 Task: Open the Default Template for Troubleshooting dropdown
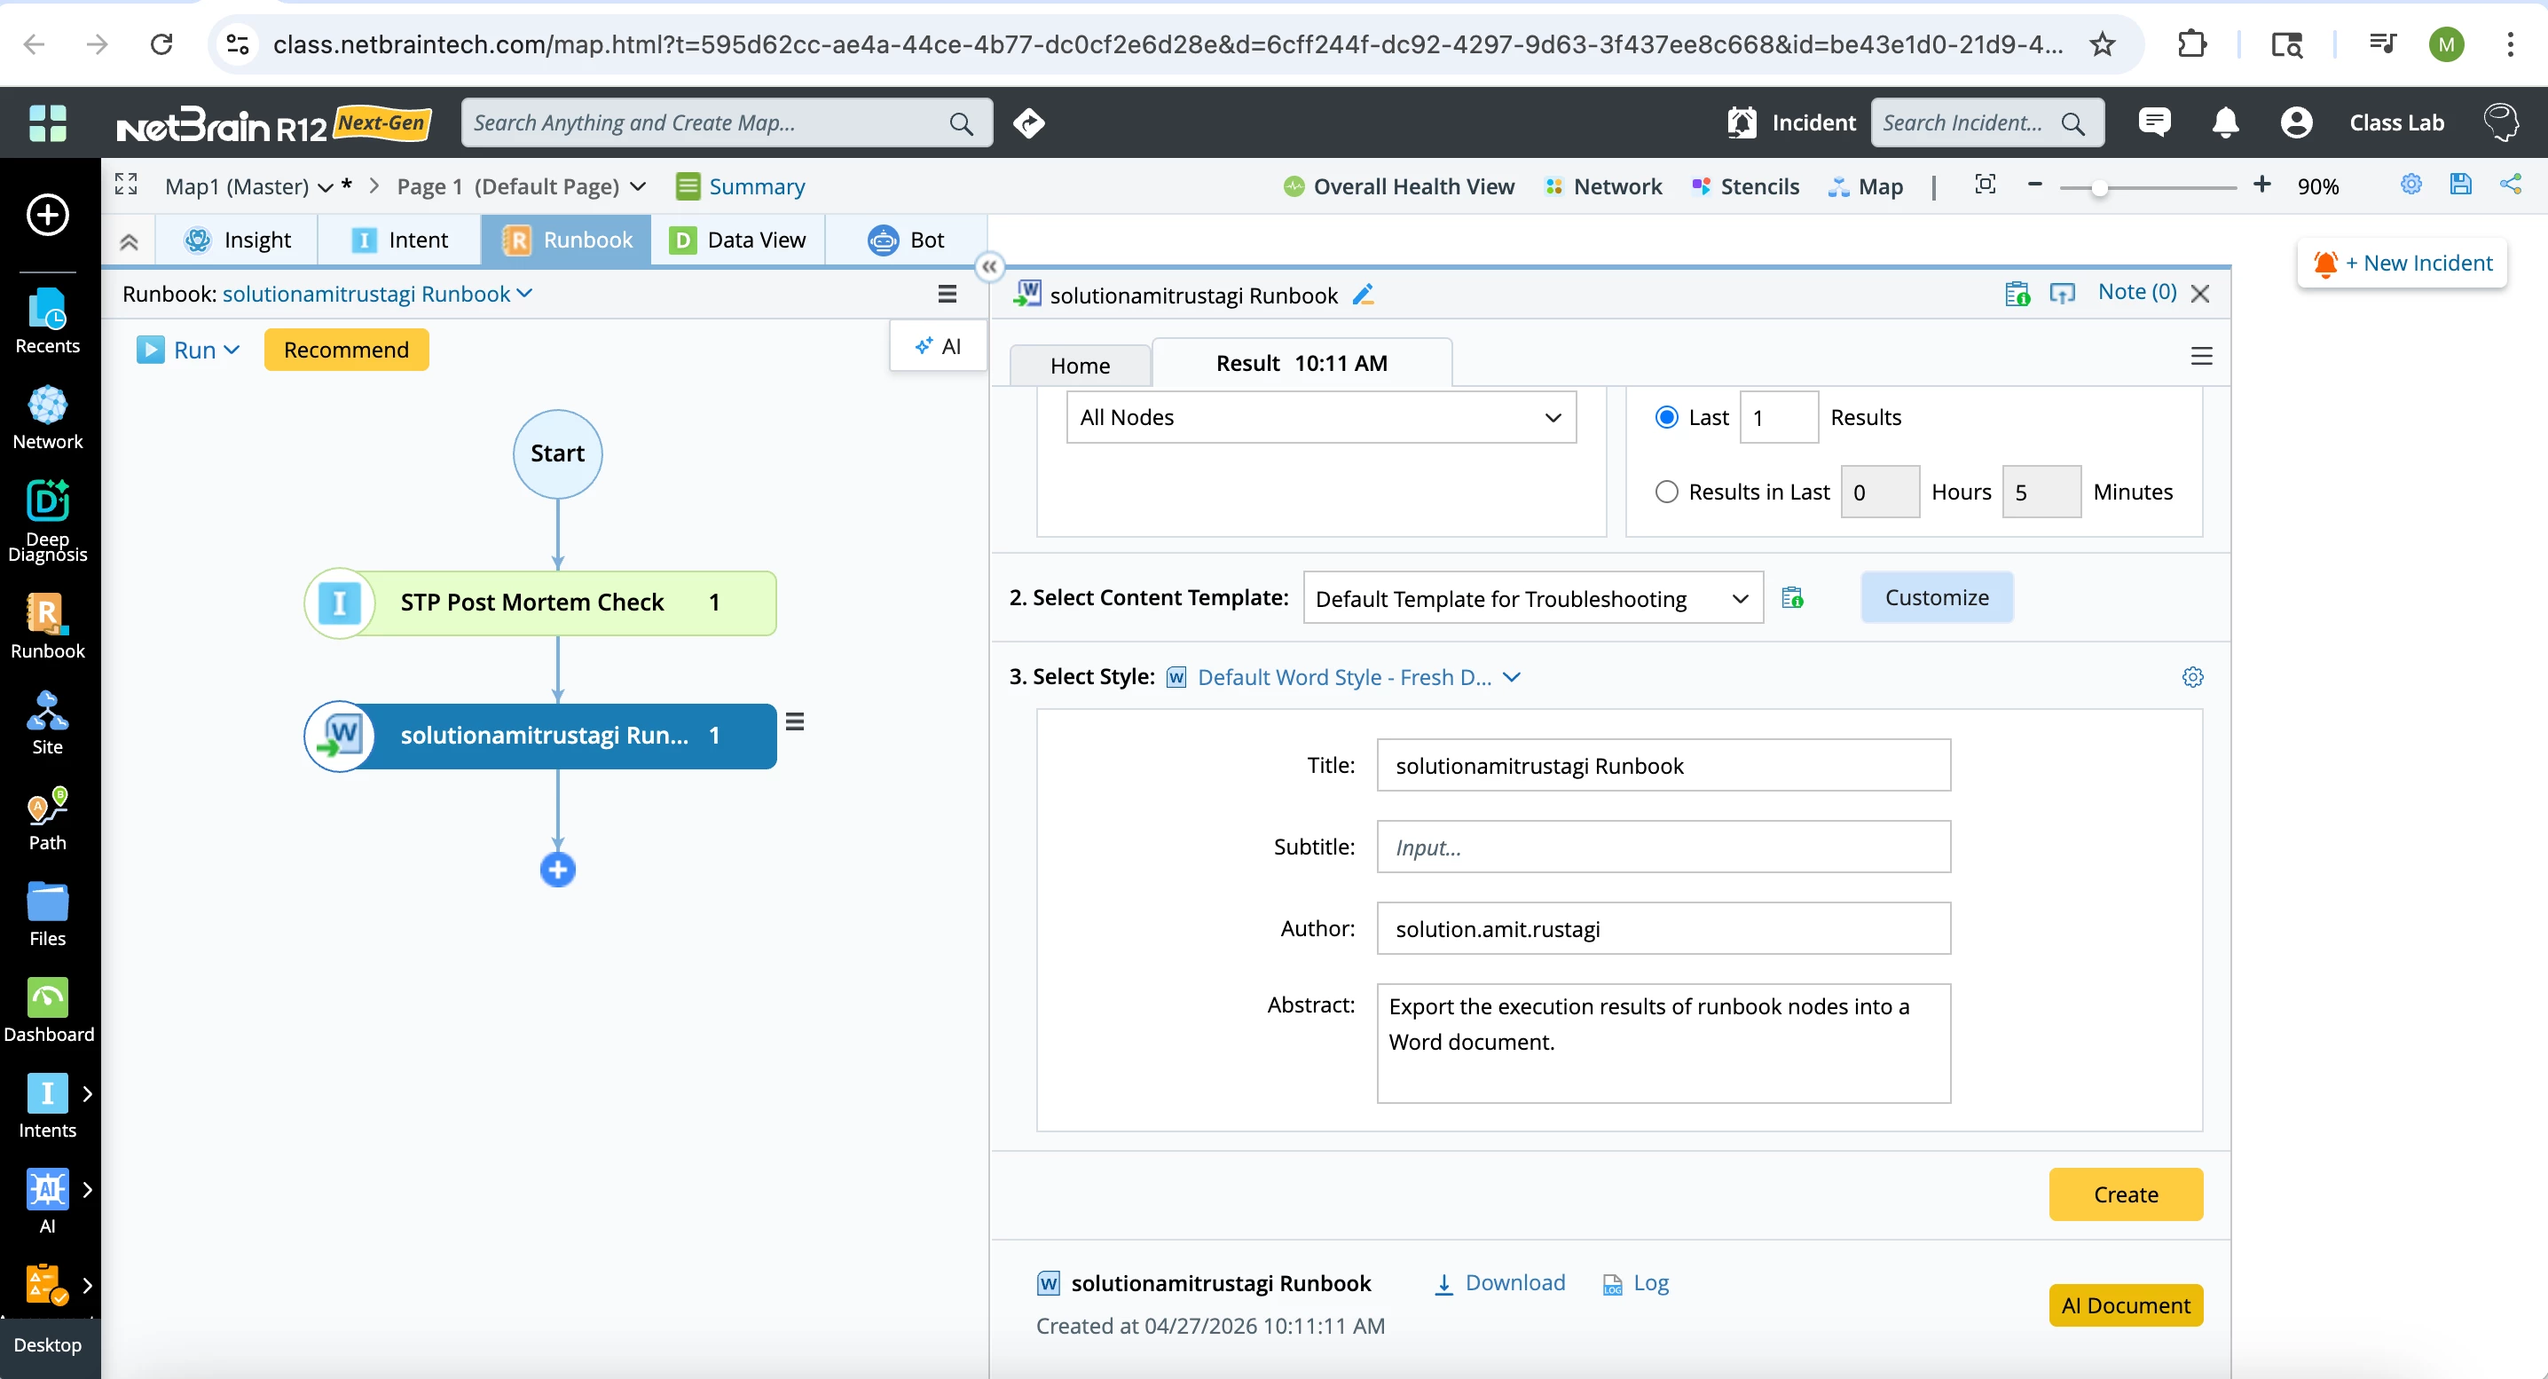(1532, 598)
